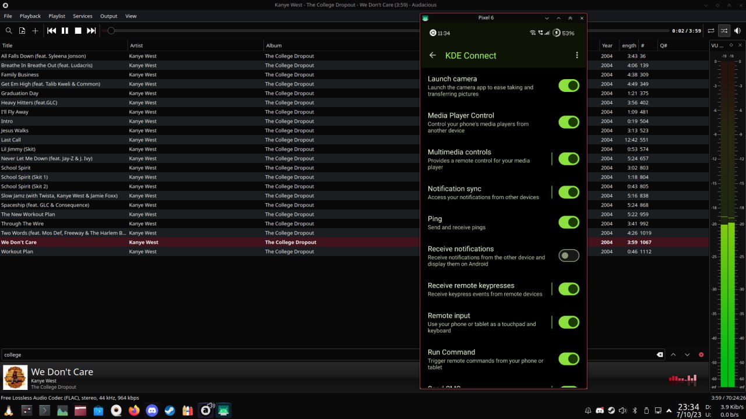
Task: Sort playlist by the Album column header
Action: 342,45
